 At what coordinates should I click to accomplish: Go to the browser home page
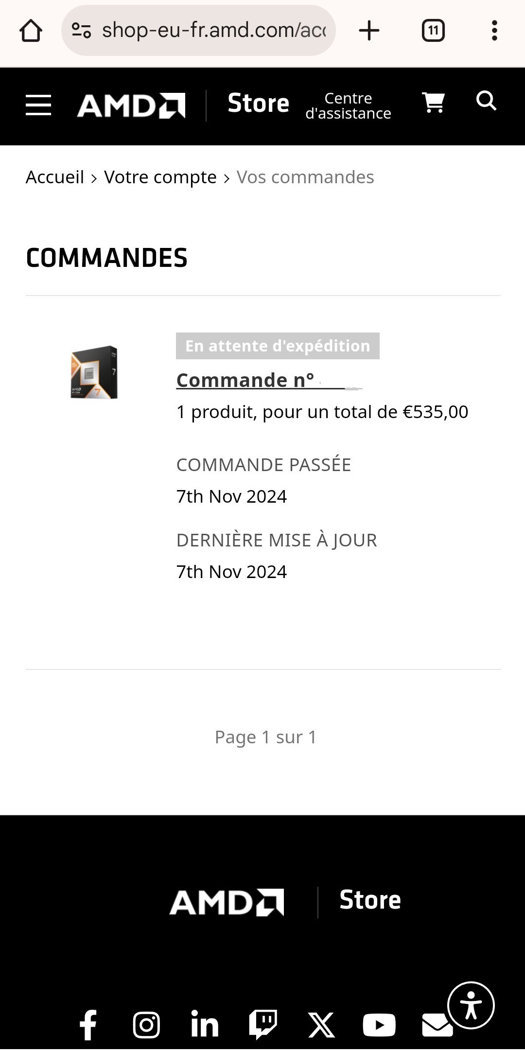coord(31,31)
